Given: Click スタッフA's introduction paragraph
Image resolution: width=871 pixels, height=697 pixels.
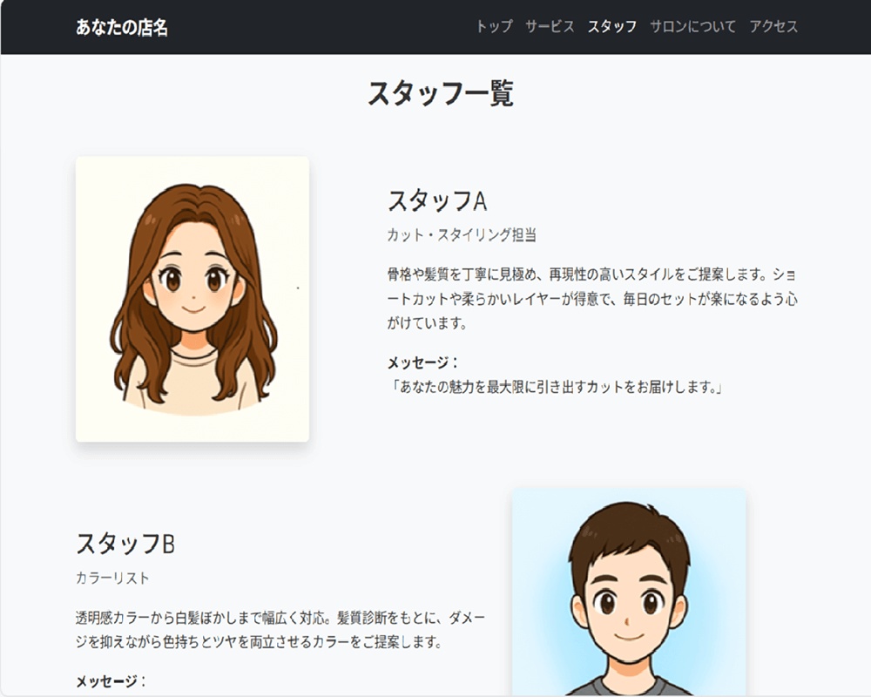Looking at the screenshot, I should (592, 301).
